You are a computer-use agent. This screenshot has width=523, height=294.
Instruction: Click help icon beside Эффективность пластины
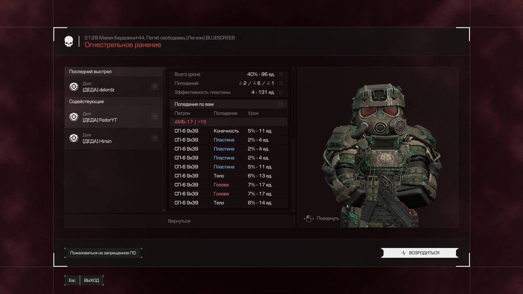[281, 92]
